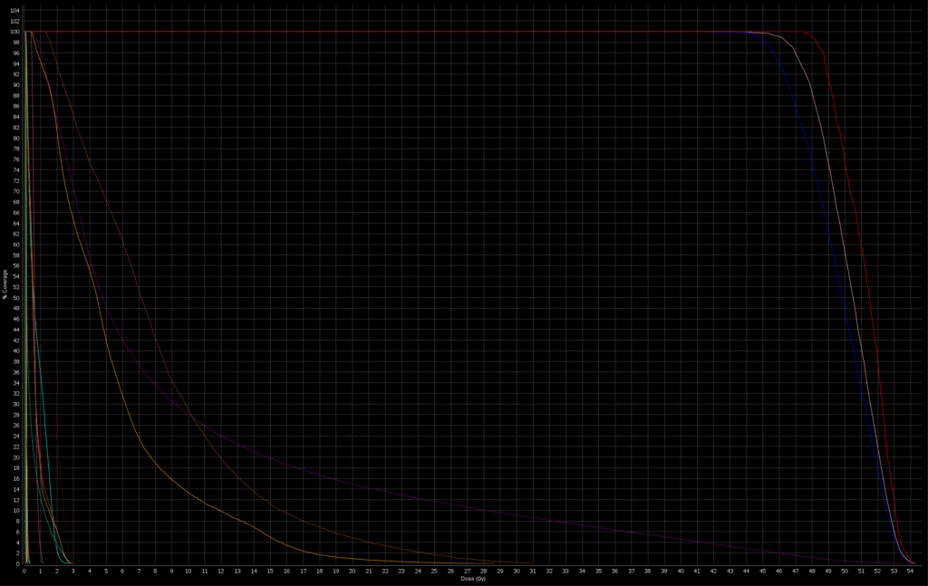Click the 10 label on the y-axis
This screenshot has height=586, width=928.
coord(16,510)
